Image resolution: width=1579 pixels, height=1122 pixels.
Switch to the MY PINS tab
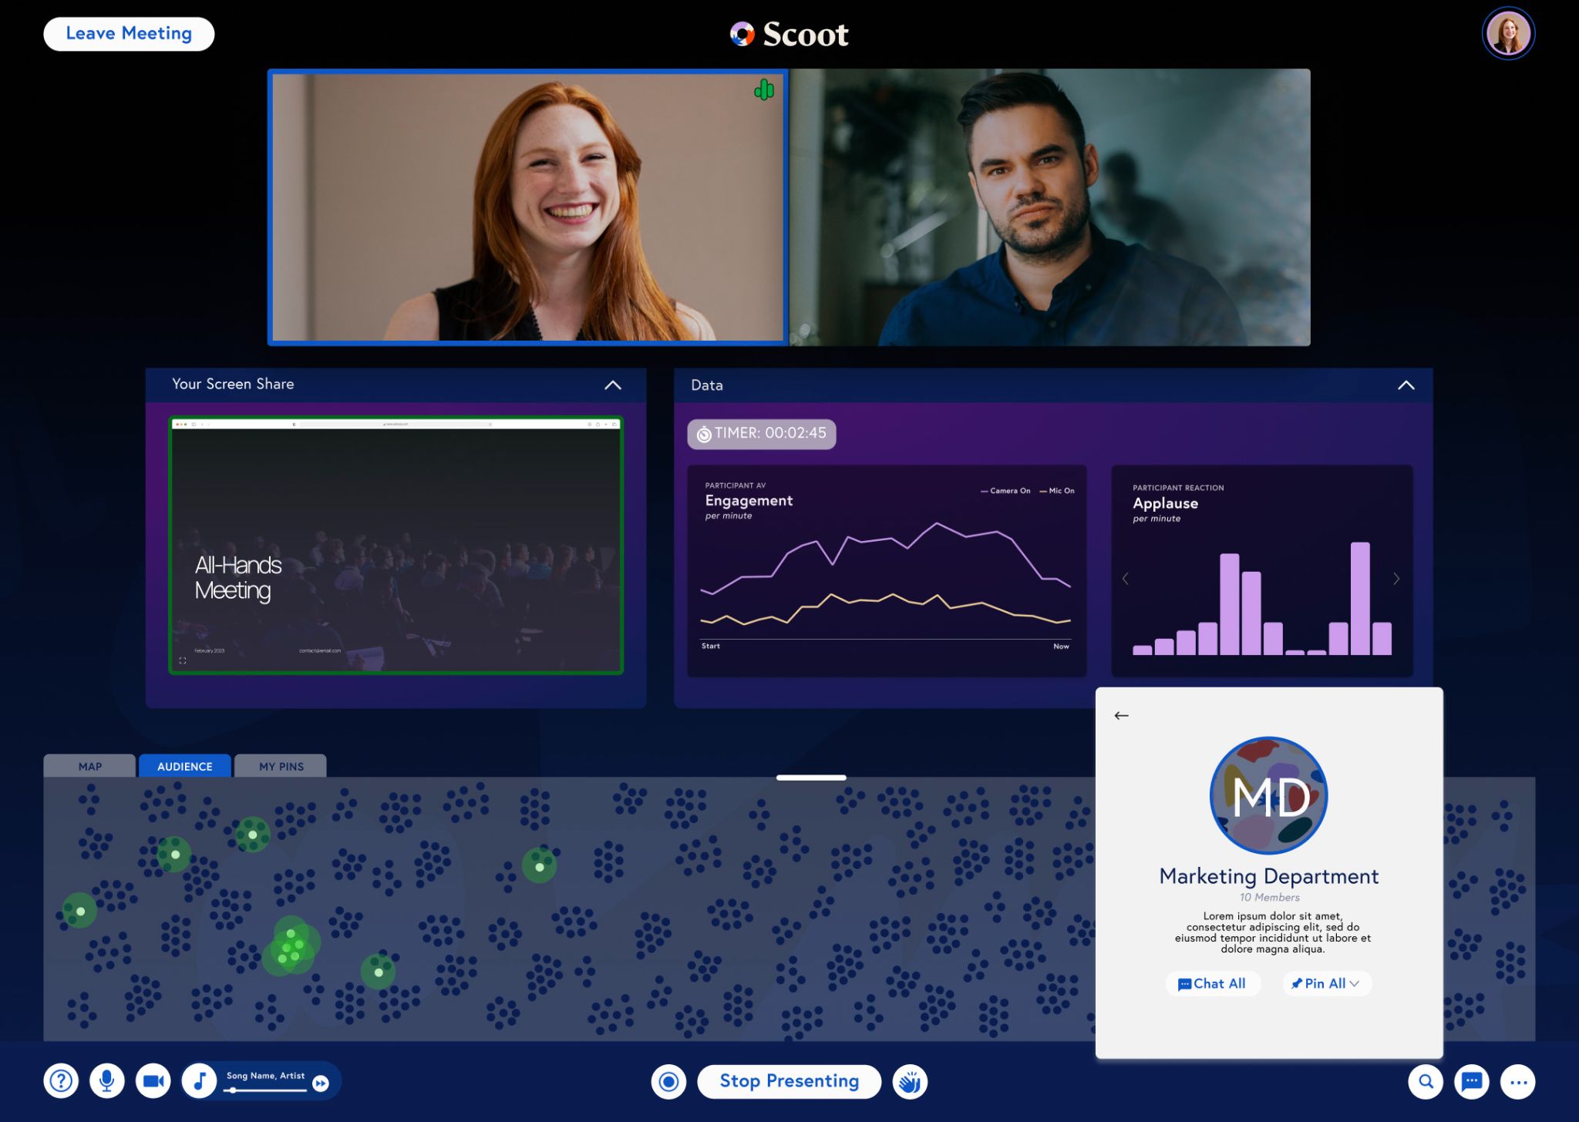click(281, 766)
